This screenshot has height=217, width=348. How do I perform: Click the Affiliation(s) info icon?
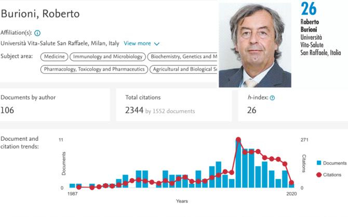coord(37,32)
